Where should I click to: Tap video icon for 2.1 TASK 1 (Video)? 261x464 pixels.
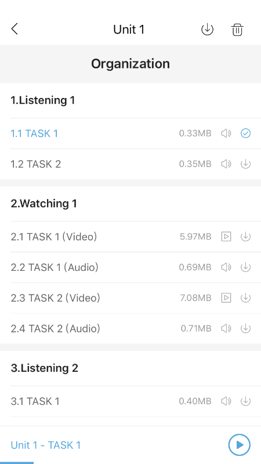coord(226,237)
